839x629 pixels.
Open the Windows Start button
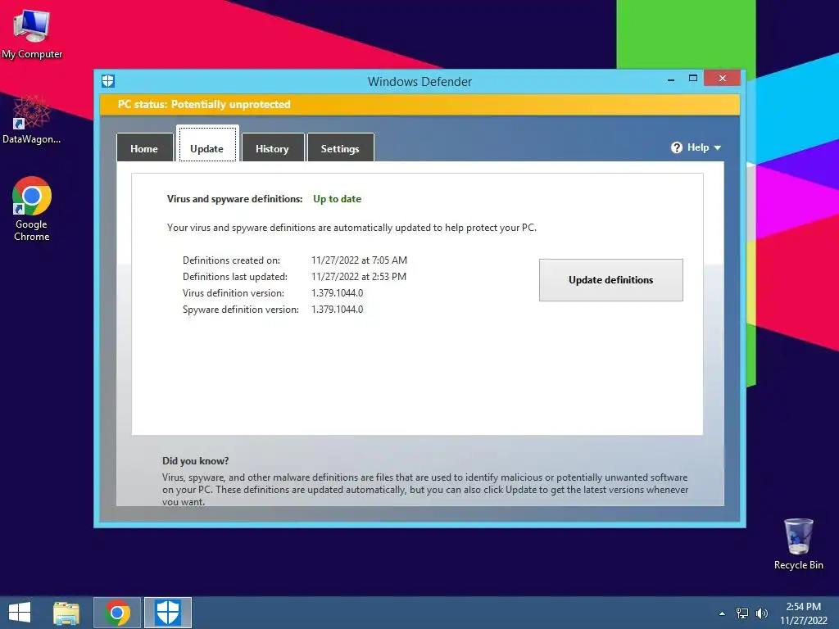click(x=20, y=613)
